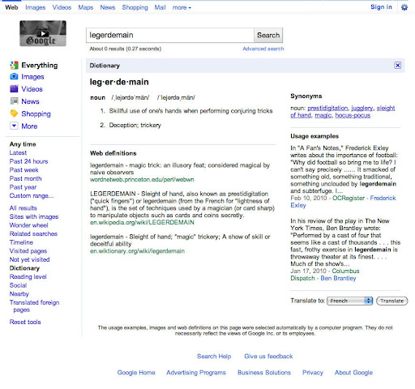
Task: Click the News newspaper icon
Action: point(14,101)
